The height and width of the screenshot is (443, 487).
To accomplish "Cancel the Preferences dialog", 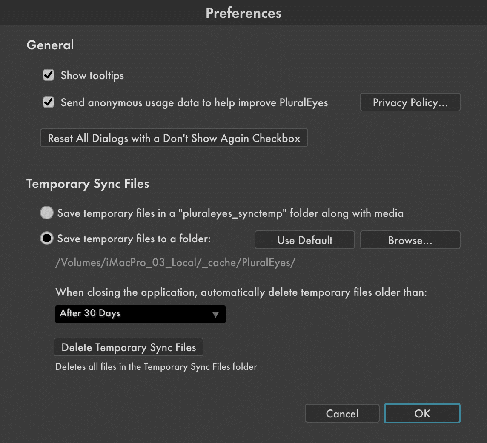I will pyautogui.click(x=342, y=414).
